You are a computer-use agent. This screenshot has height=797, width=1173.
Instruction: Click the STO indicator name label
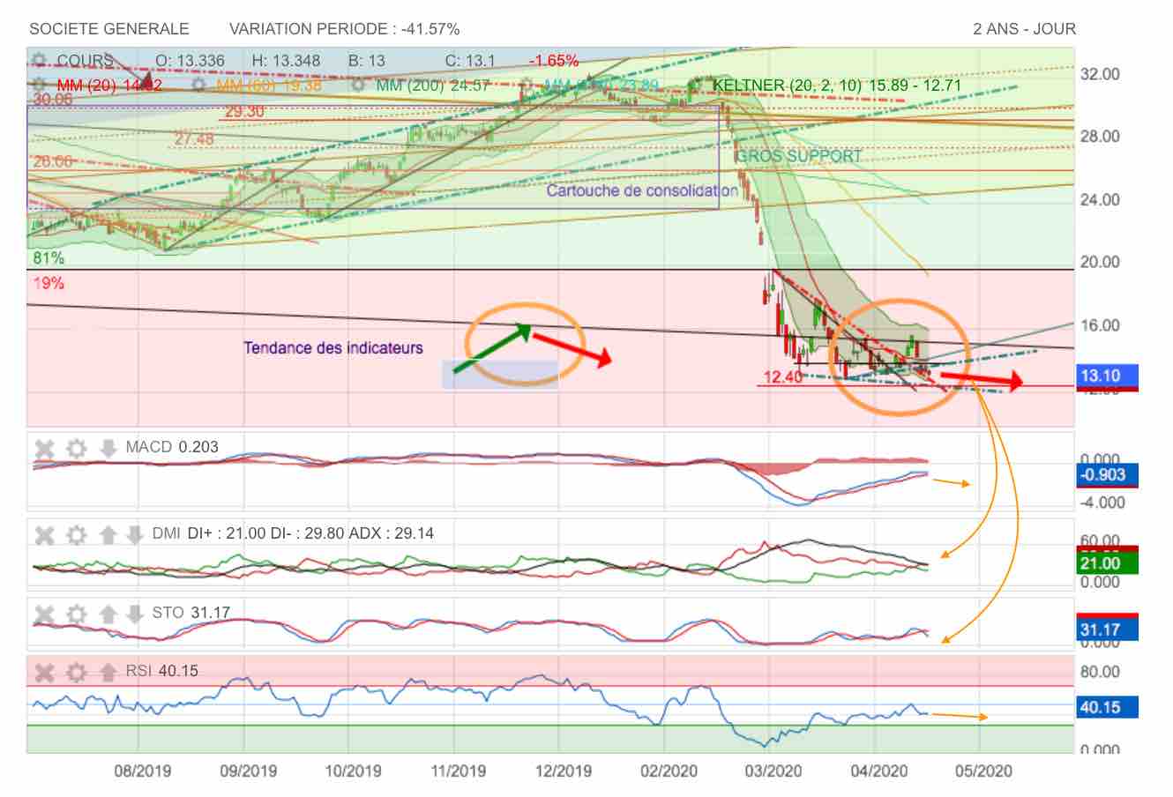point(168,613)
